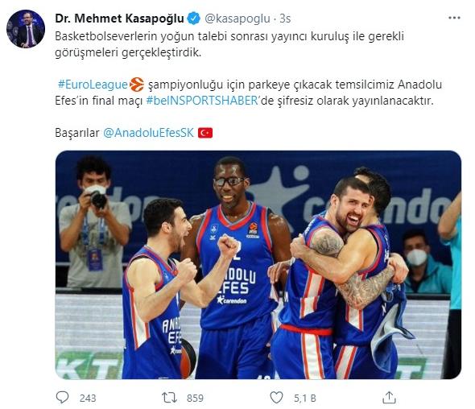Viewport: 475px width, 409px height.
Task: Click the orange EuroLeague emoji icon
Action: [x=137, y=85]
